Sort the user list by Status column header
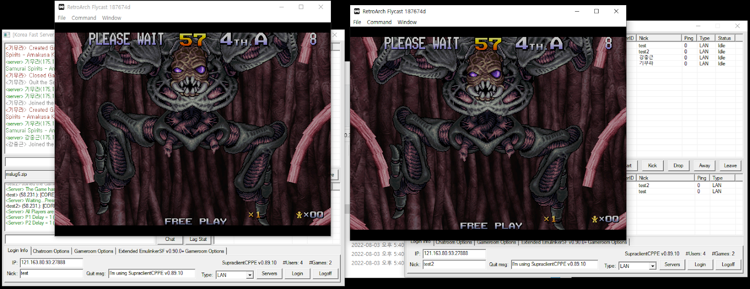The image size is (750, 289). (x=725, y=38)
